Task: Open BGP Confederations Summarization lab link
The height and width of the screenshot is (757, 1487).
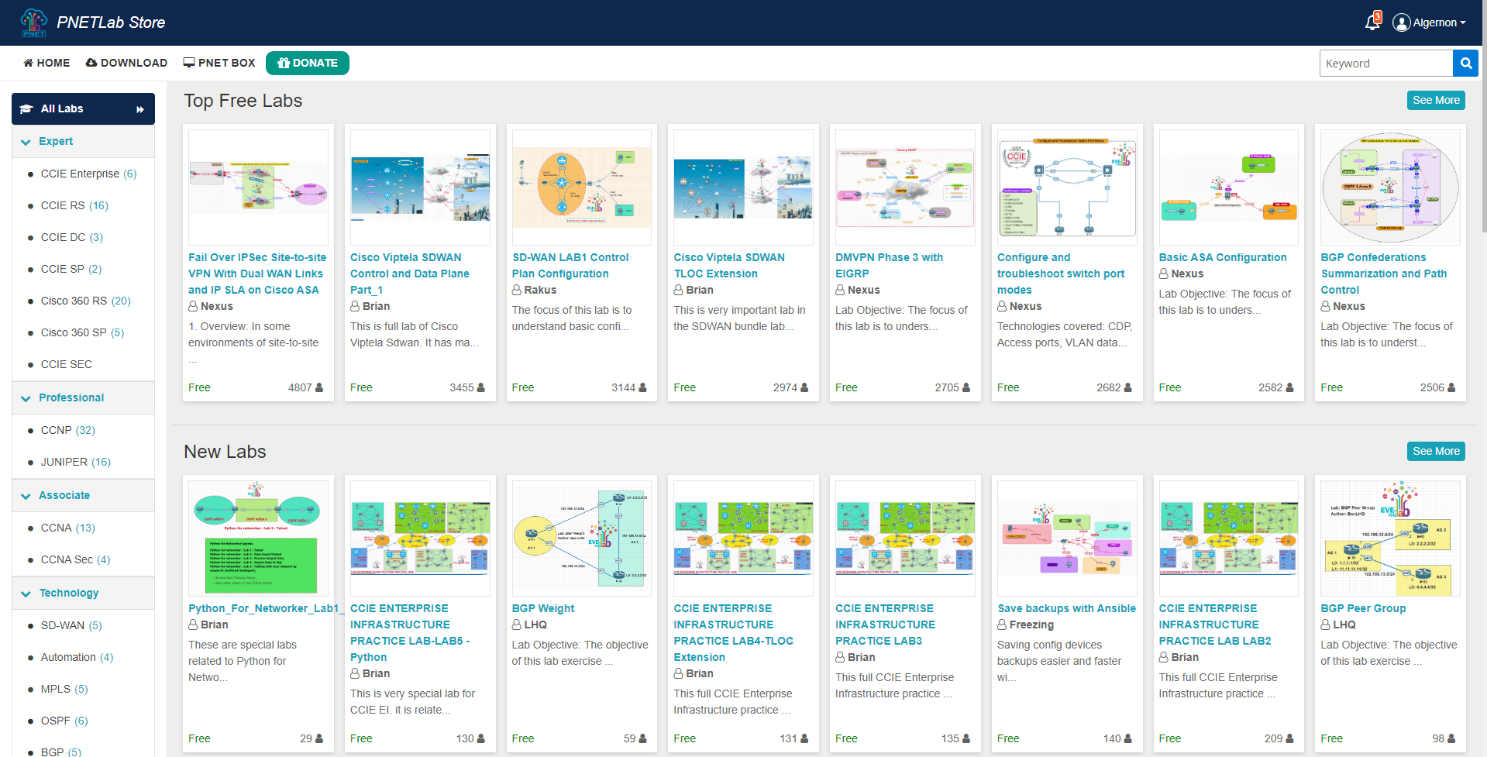Action: (x=1384, y=274)
